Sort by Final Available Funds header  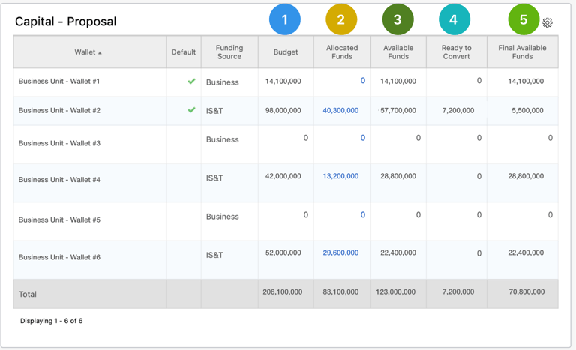522,52
